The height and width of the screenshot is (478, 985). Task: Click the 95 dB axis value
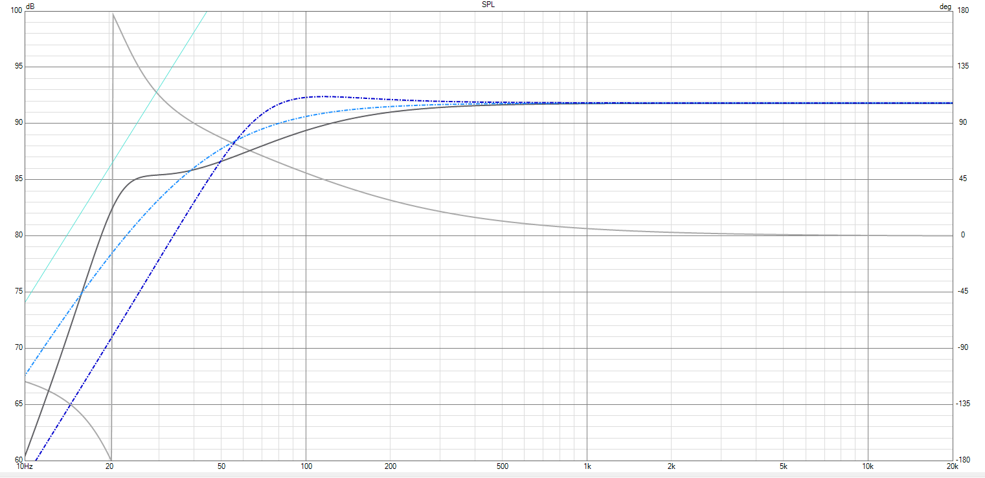tap(19, 67)
